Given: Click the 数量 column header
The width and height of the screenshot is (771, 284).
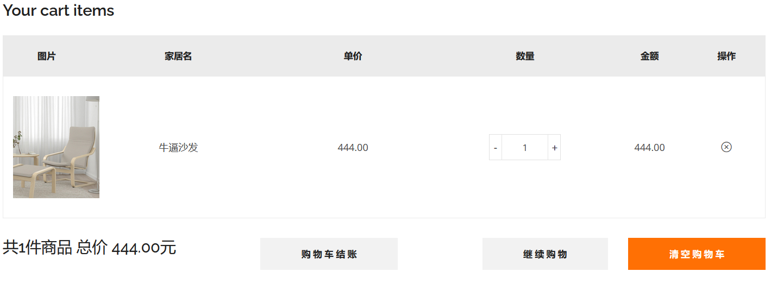Looking at the screenshot, I should click(525, 56).
